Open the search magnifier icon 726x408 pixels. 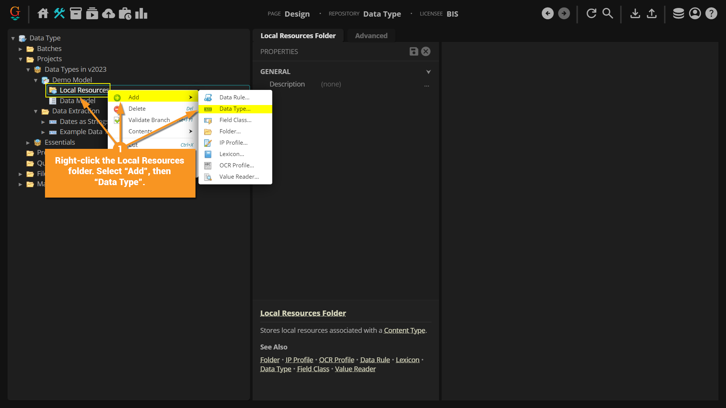[608, 14]
